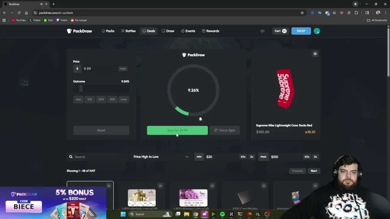The height and width of the screenshot is (219, 390).
Task: Open the Price High to Low sort dropdown
Action: click(161, 157)
